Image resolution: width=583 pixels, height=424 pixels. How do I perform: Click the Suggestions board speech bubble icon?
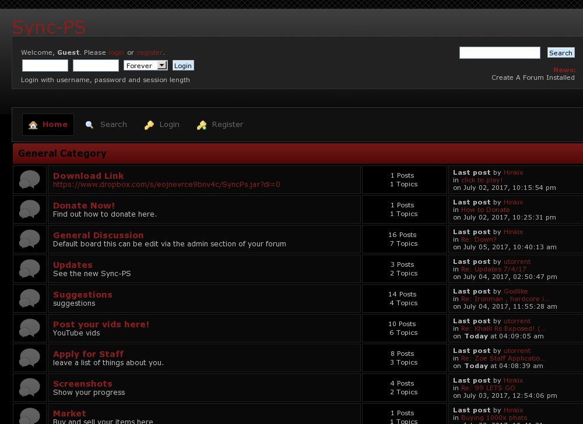(x=30, y=298)
